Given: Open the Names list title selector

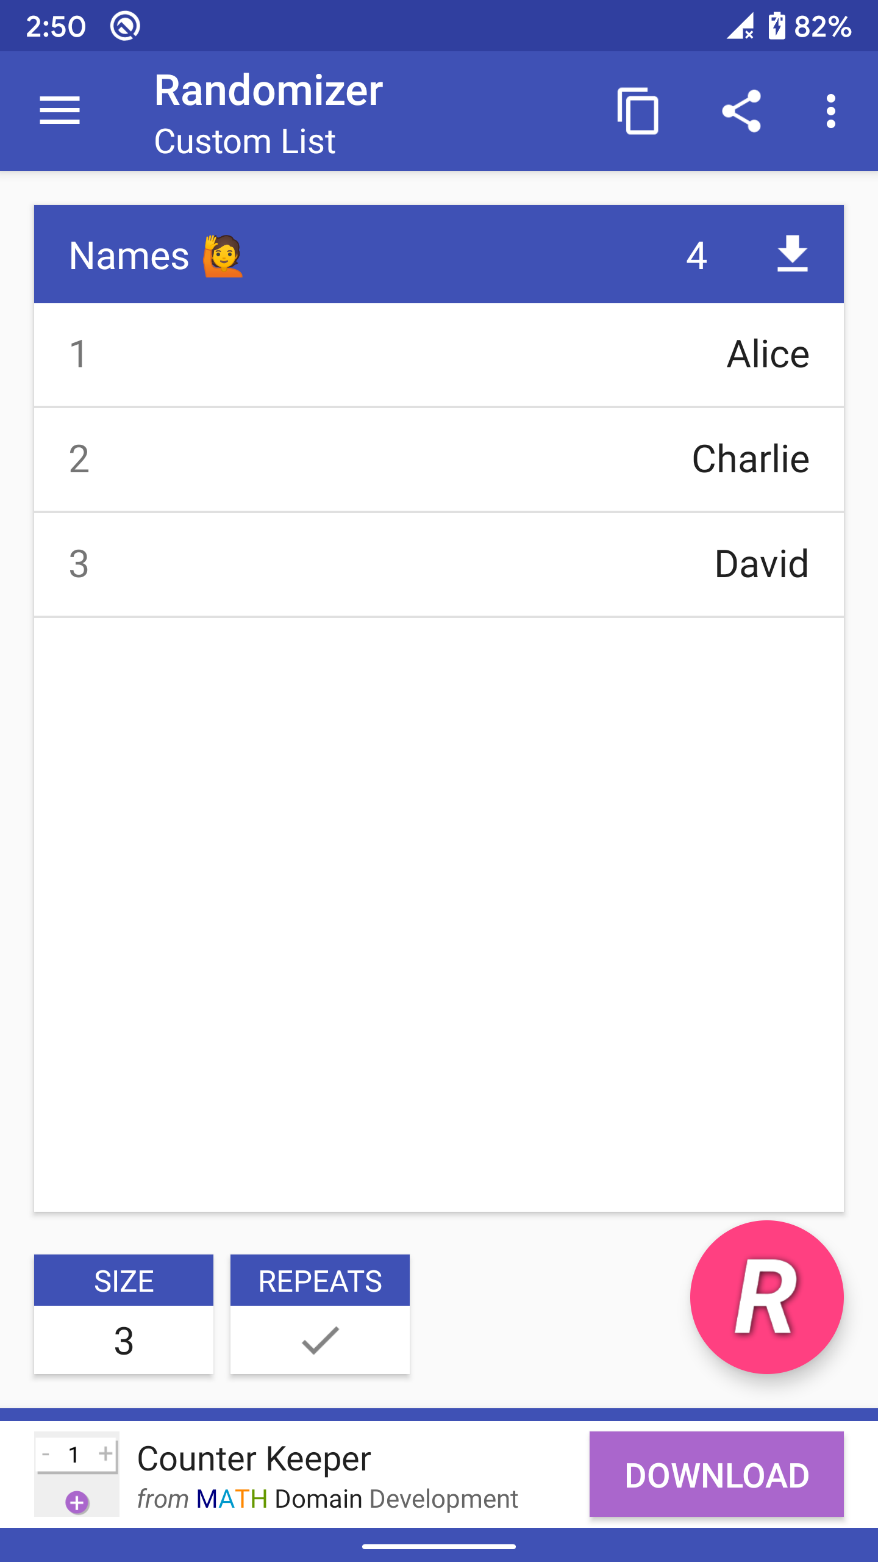Looking at the screenshot, I should (129, 256).
